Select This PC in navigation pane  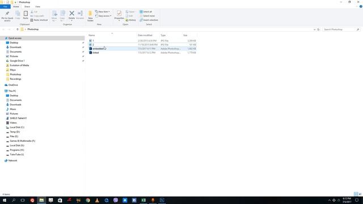coord(12,91)
